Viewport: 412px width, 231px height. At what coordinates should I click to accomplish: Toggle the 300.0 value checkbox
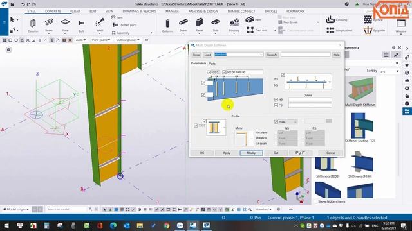(x=196, y=126)
